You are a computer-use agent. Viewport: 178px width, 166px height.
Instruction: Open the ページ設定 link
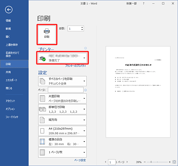tap(80, 160)
